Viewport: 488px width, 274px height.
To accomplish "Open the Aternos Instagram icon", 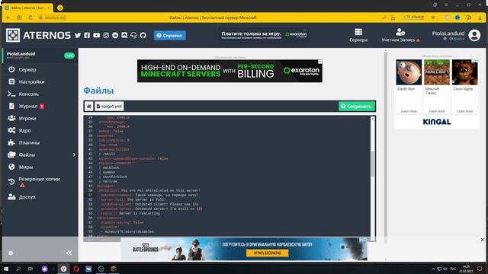I will 106,35.
